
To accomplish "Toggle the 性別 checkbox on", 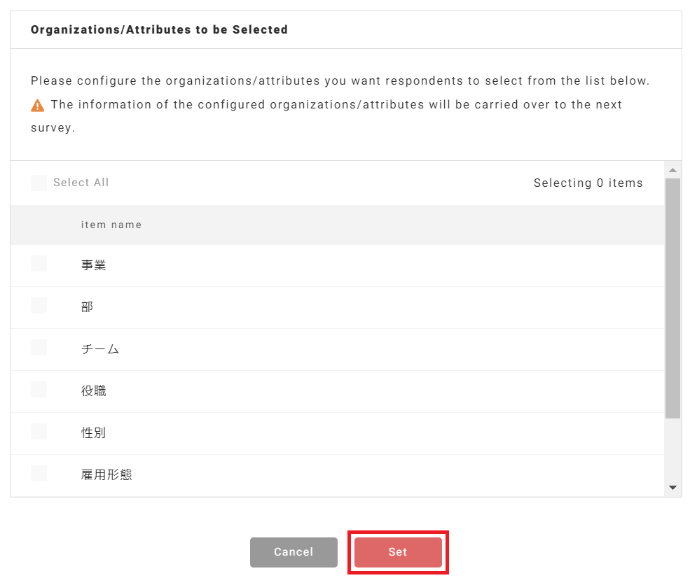I will (39, 432).
